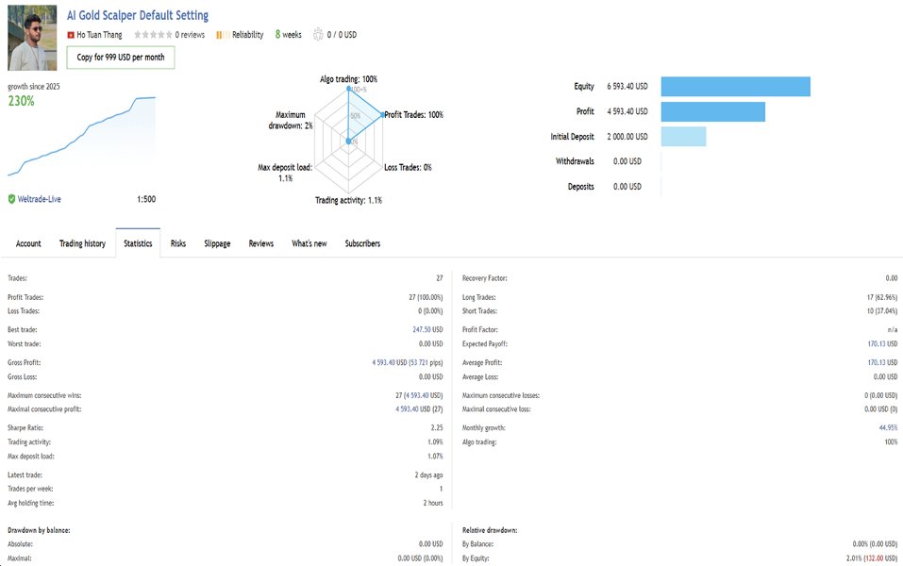Click the Algo trading: 100% radar label
Image resolution: width=903 pixels, height=566 pixels.
point(348,79)
